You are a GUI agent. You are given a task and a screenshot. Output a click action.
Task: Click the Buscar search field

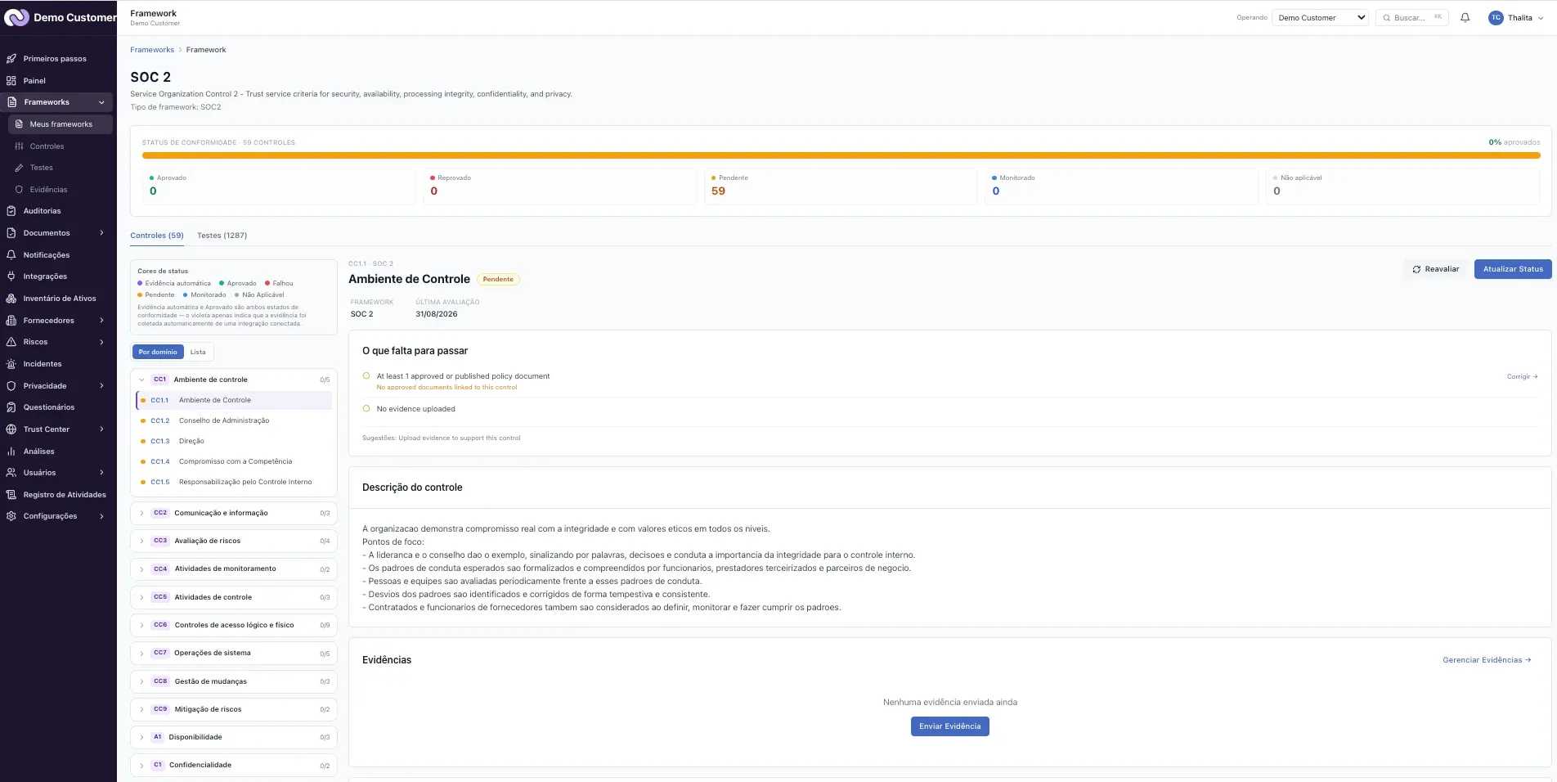(1412, 17)
